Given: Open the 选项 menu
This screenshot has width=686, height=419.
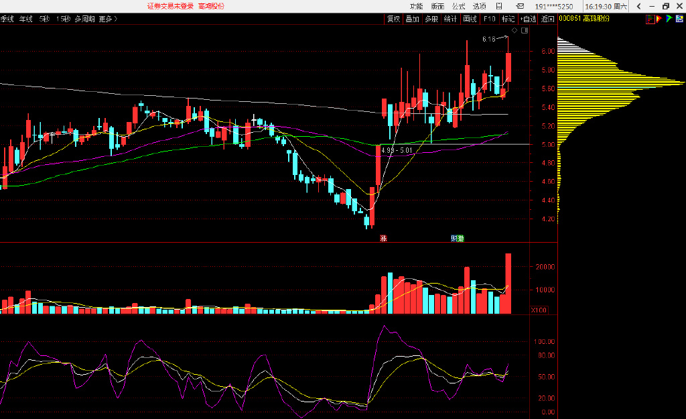Looking at the screenshot, I should click(479, 6).
